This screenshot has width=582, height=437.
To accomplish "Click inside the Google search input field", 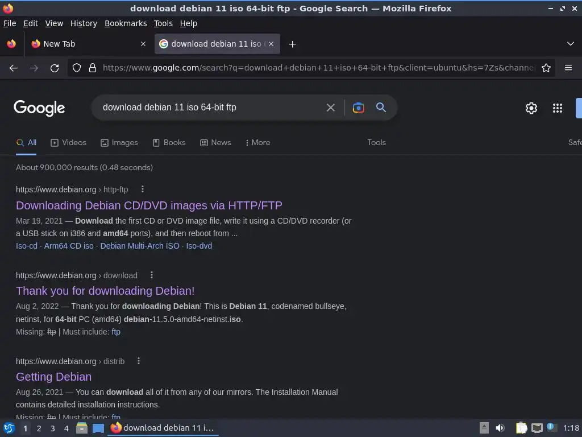I will tap(210, 108).
